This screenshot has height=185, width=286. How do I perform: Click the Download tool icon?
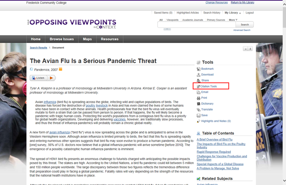(x=198, y=75)
